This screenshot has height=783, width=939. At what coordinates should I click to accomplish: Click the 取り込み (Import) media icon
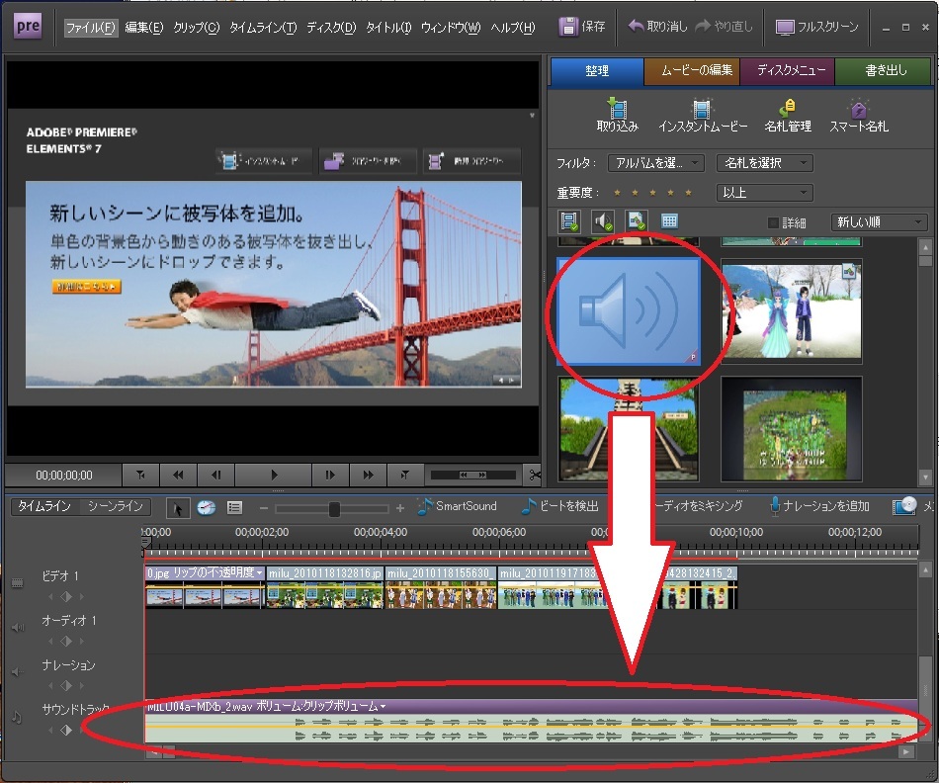coord(618,109)
